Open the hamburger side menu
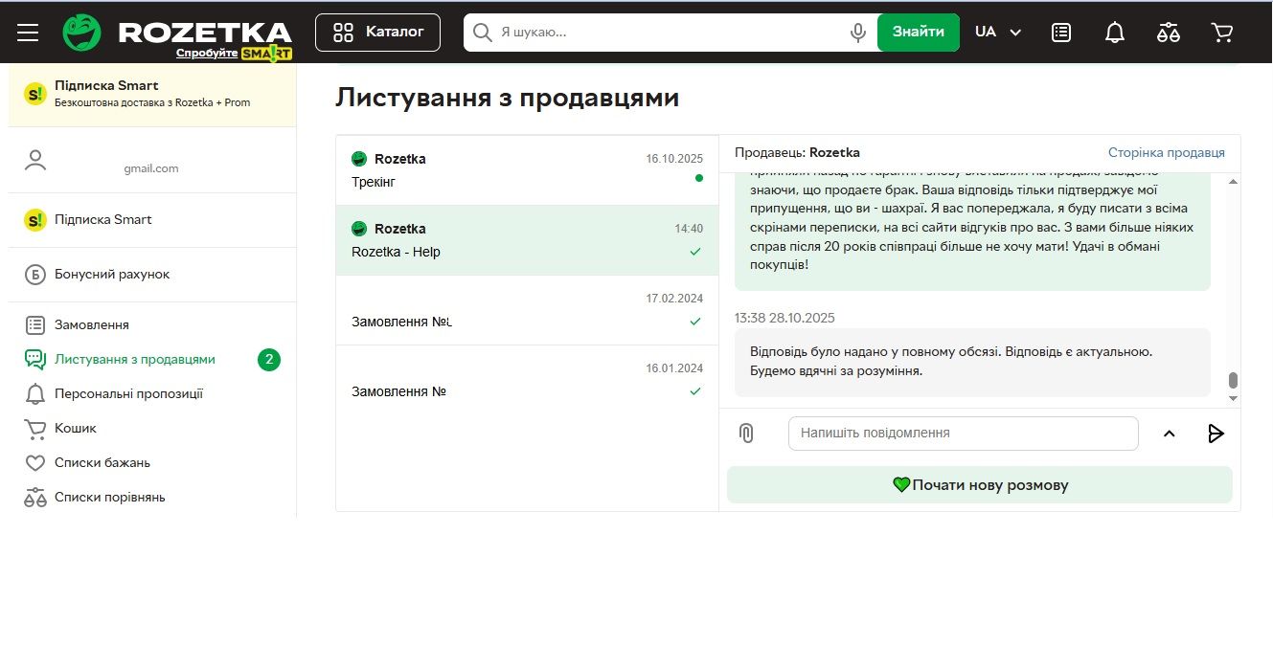This screenshot has width=1273, height=668. 28,33
